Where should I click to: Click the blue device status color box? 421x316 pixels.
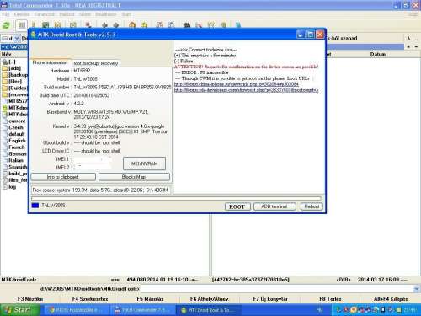click(35, 206)
